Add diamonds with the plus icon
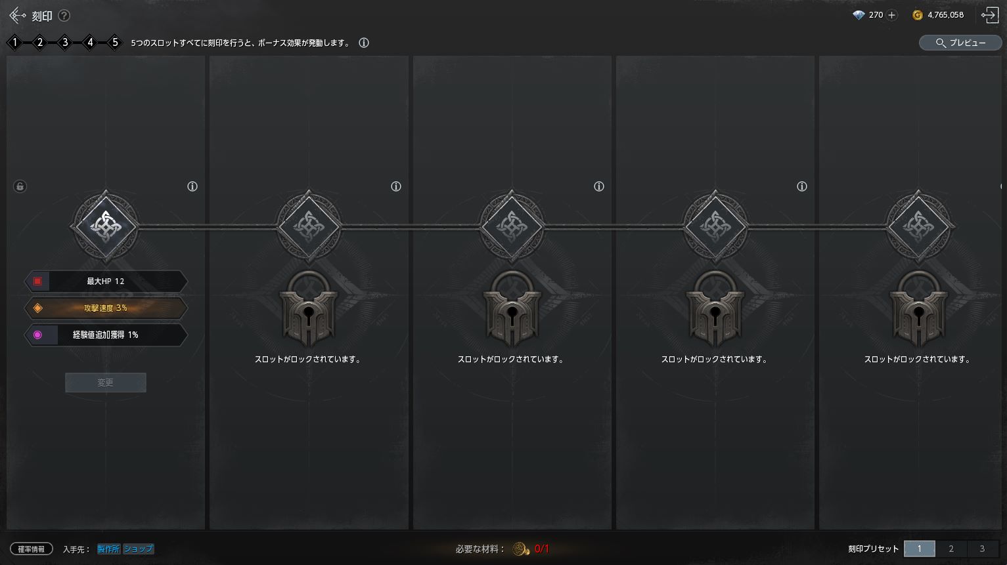The width and height of the screenshot is (1007, 565). [x=891, y=15]
